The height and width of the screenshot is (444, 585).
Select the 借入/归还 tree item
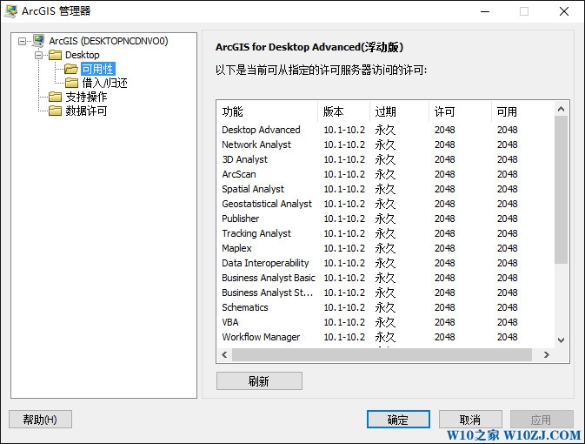tap(104, 83)
